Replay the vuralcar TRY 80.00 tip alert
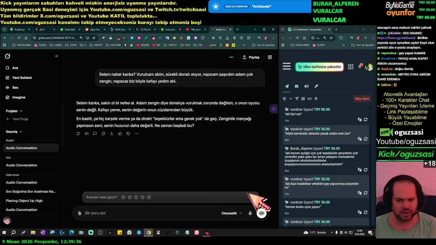Image resolution: width=436 pixels, height=245 pixels. pos(365,119)
